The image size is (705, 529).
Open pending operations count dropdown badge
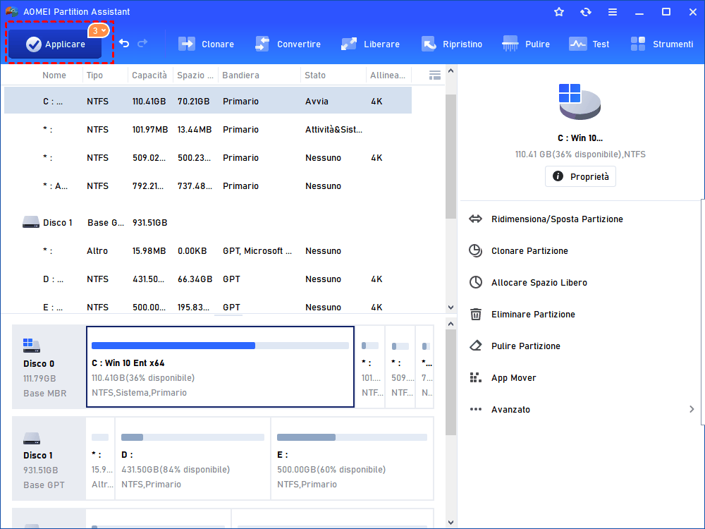(99, 30)
